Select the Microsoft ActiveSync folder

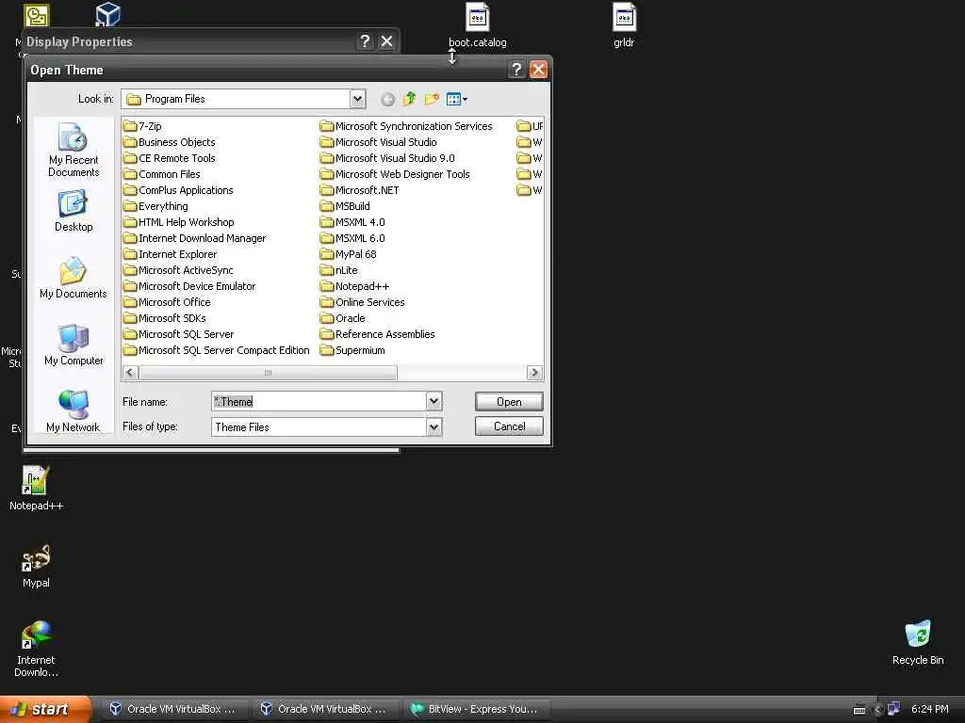coord(178,270)
